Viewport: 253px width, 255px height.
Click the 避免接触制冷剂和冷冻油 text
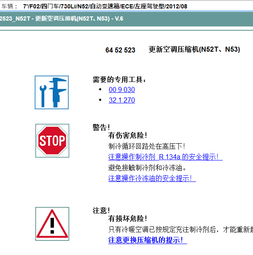point(147,168)
